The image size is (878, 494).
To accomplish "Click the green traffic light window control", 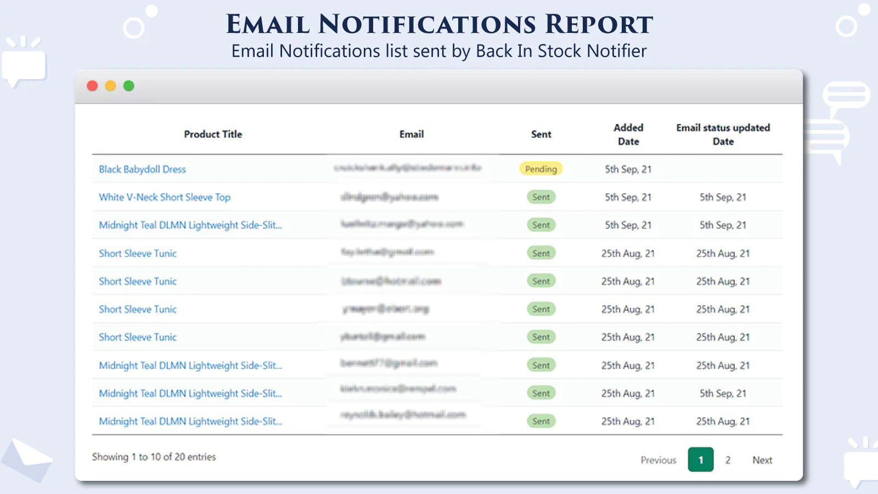I will [x=128, y=86].
